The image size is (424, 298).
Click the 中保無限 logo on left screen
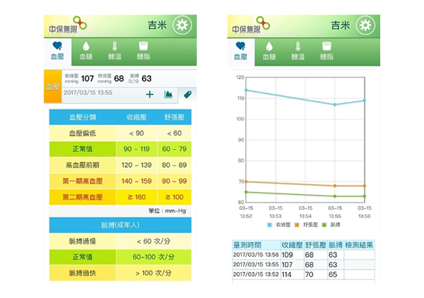(x=68, y=25)
